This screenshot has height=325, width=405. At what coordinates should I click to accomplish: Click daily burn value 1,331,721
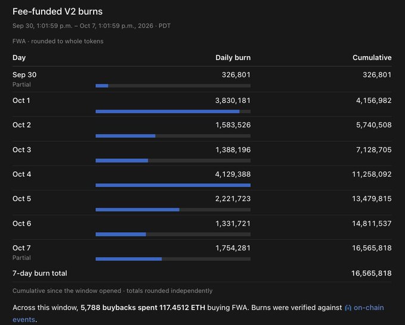(233, 224)
